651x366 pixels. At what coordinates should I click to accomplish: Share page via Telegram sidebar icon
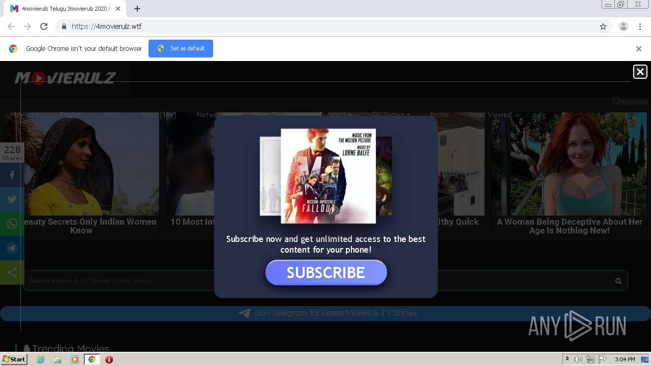pos(12,248)
